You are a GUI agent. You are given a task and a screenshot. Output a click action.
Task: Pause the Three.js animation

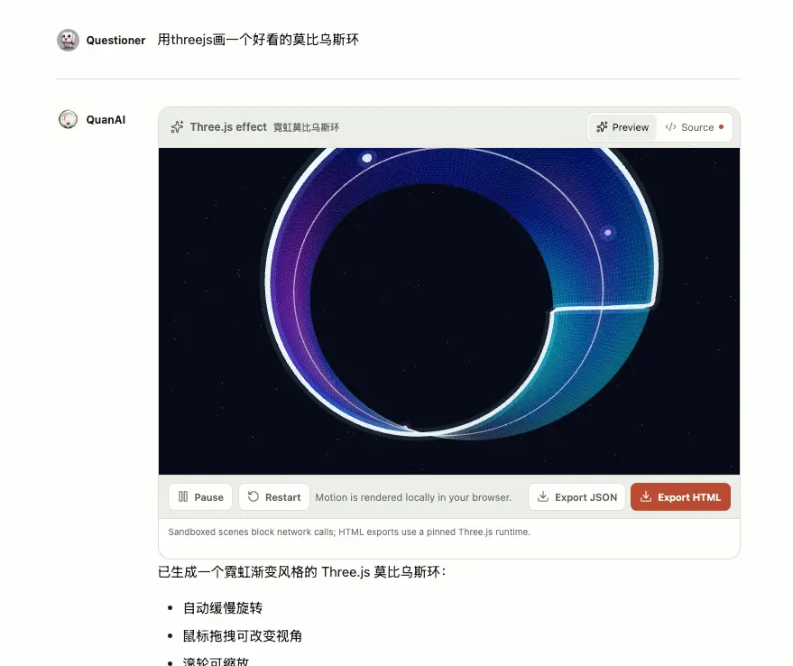pos(200,496)
